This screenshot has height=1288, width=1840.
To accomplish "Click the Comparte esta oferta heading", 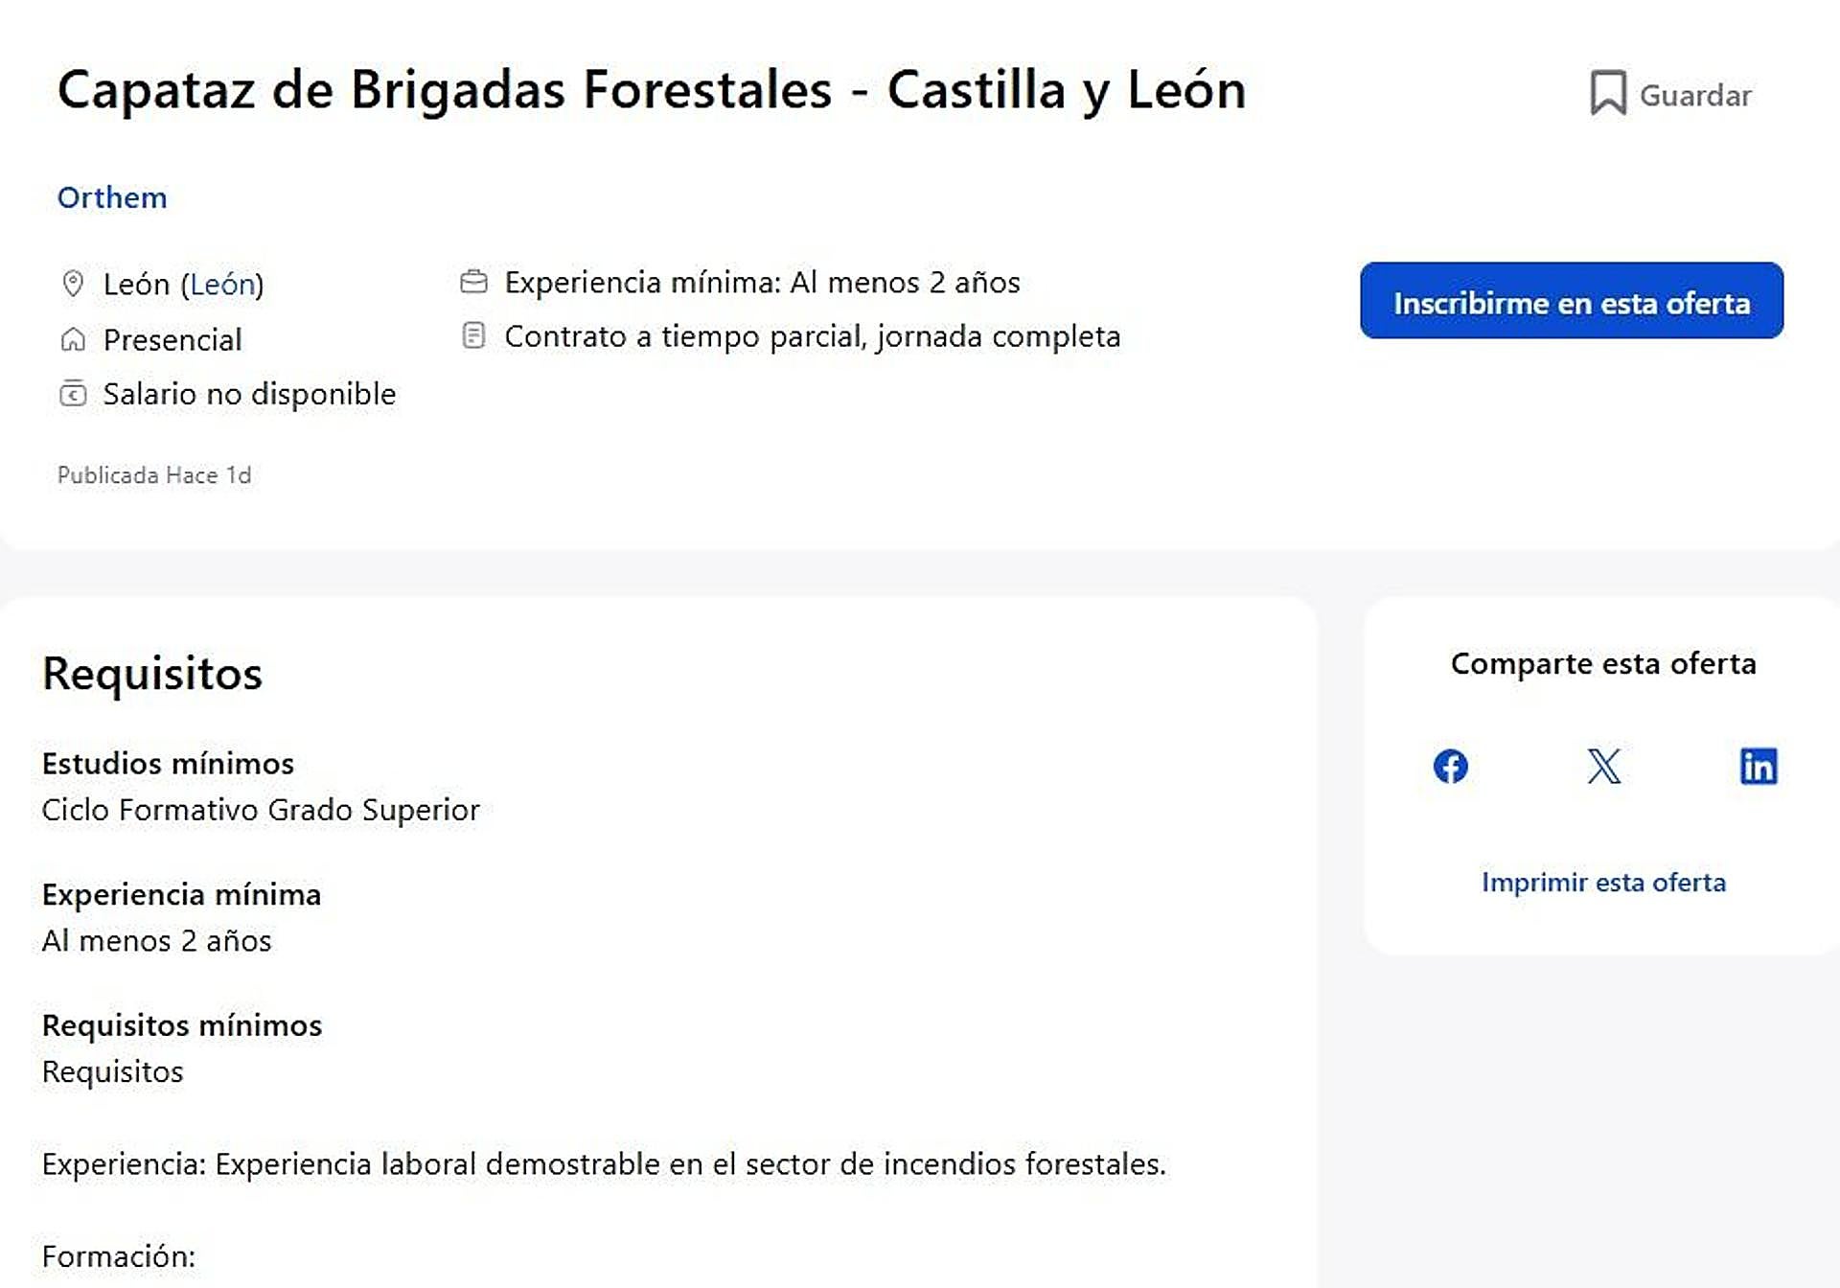I will (x=1603, y=663).
